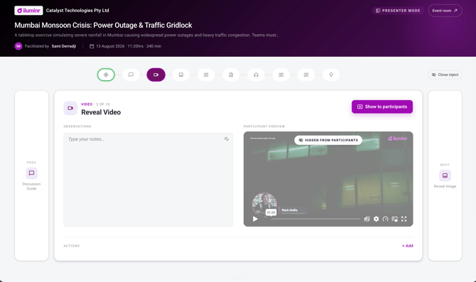Select the discussion guide chat bubble step
476x282 pixels.
click(x=131, y=75)
